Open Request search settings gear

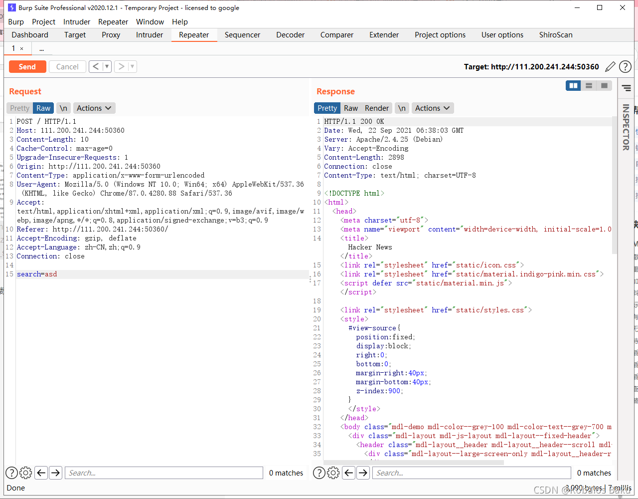(26, 473)
